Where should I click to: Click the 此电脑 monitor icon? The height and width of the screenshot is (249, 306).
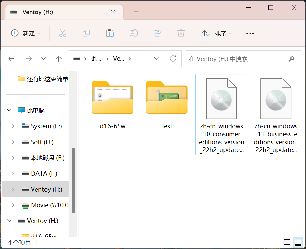pyautogui.click(x=21, y=110)
